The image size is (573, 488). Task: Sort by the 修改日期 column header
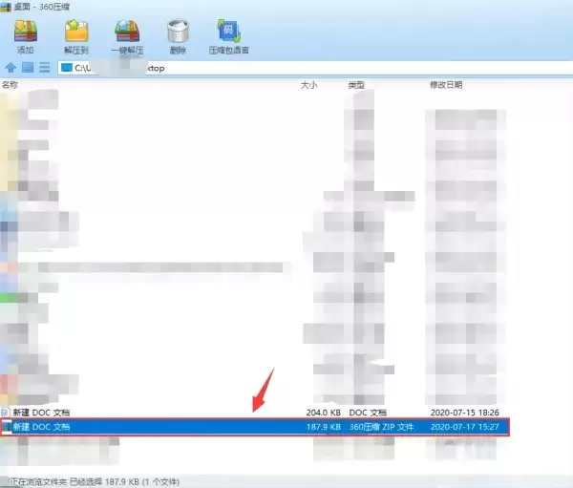pos(446,85)
